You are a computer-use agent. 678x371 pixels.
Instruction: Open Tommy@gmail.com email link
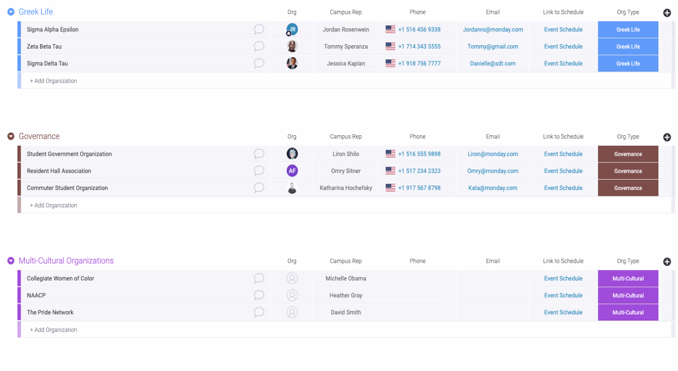[493, 46]
